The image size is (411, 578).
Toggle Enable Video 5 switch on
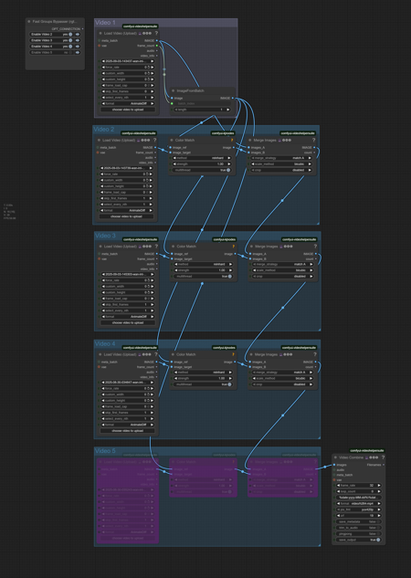click(x=70, y=52)
